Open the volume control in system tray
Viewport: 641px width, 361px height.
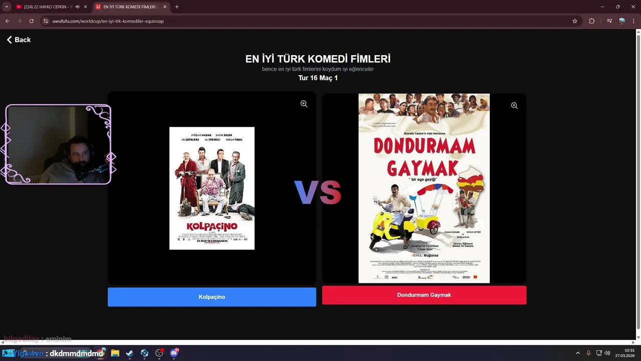pyautogui.click(x=607, y=353)
